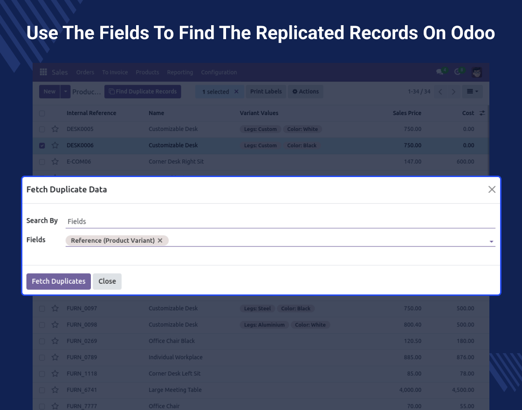This screenshot has width=522, height=410.
Task: Expand the Fields selection dropdown arrow
Action: 491,242
